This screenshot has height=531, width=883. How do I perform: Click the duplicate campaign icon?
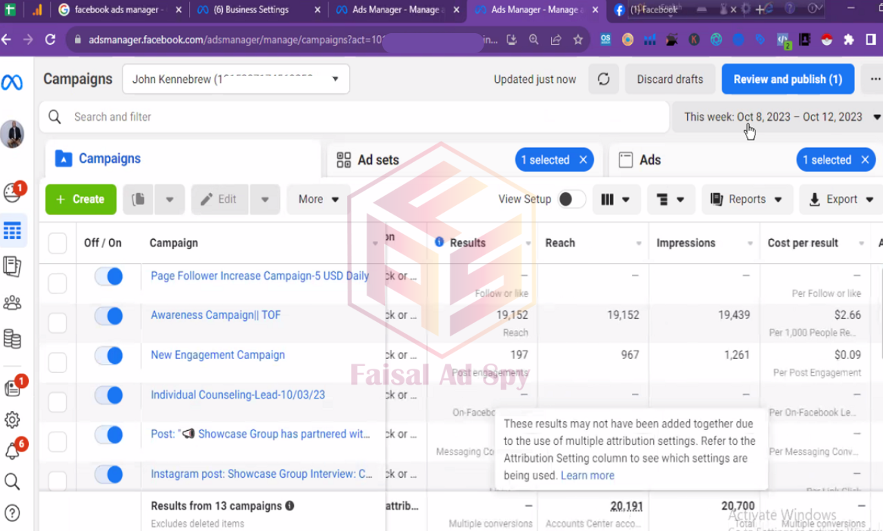[139, 200]
